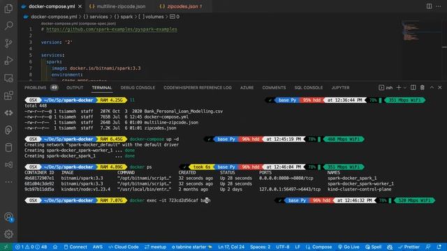
Task: Toggle Go Live server in status bar
Action: tap(349, 247)
